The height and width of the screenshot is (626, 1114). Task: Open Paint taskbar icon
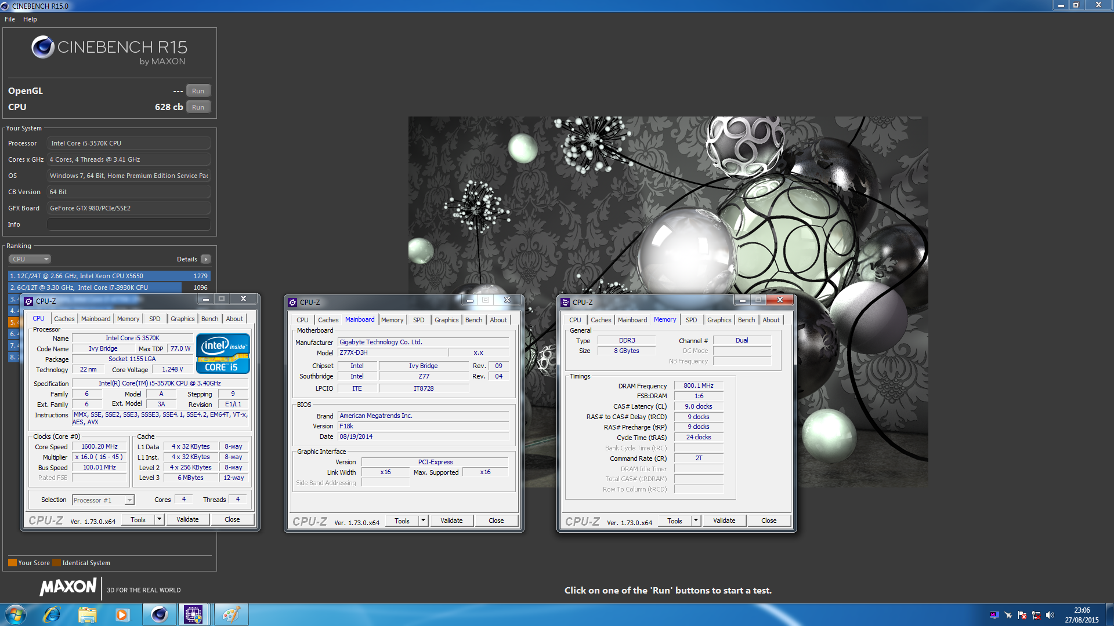click(231, 614)
